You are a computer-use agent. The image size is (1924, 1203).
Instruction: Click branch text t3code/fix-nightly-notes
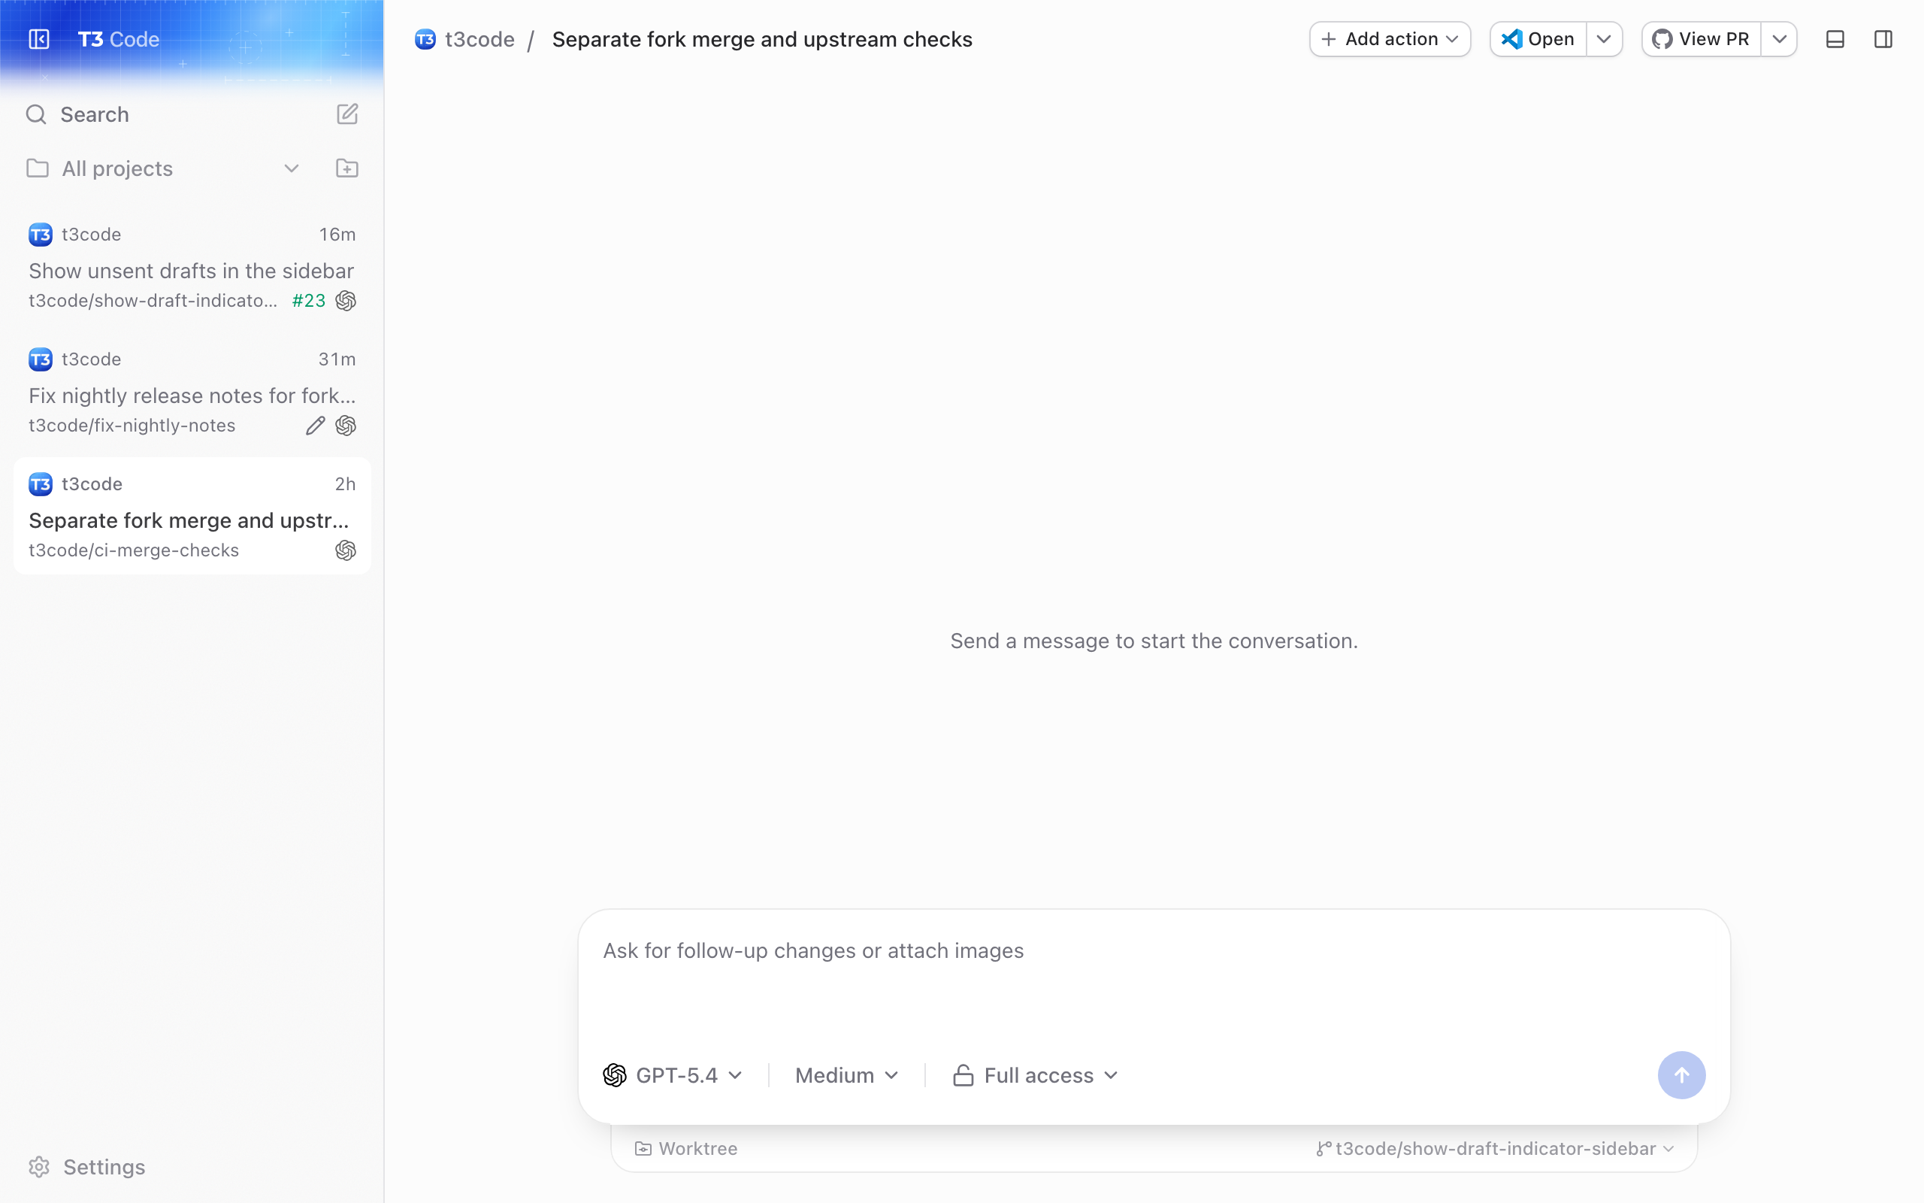click(132, 426)
